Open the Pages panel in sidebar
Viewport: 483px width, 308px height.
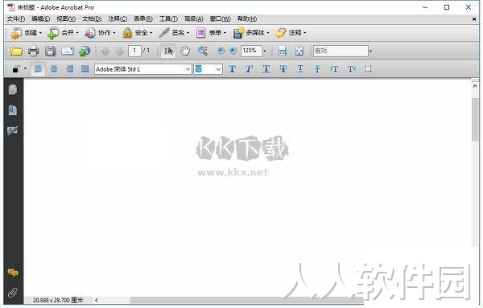tap(13, 89)
